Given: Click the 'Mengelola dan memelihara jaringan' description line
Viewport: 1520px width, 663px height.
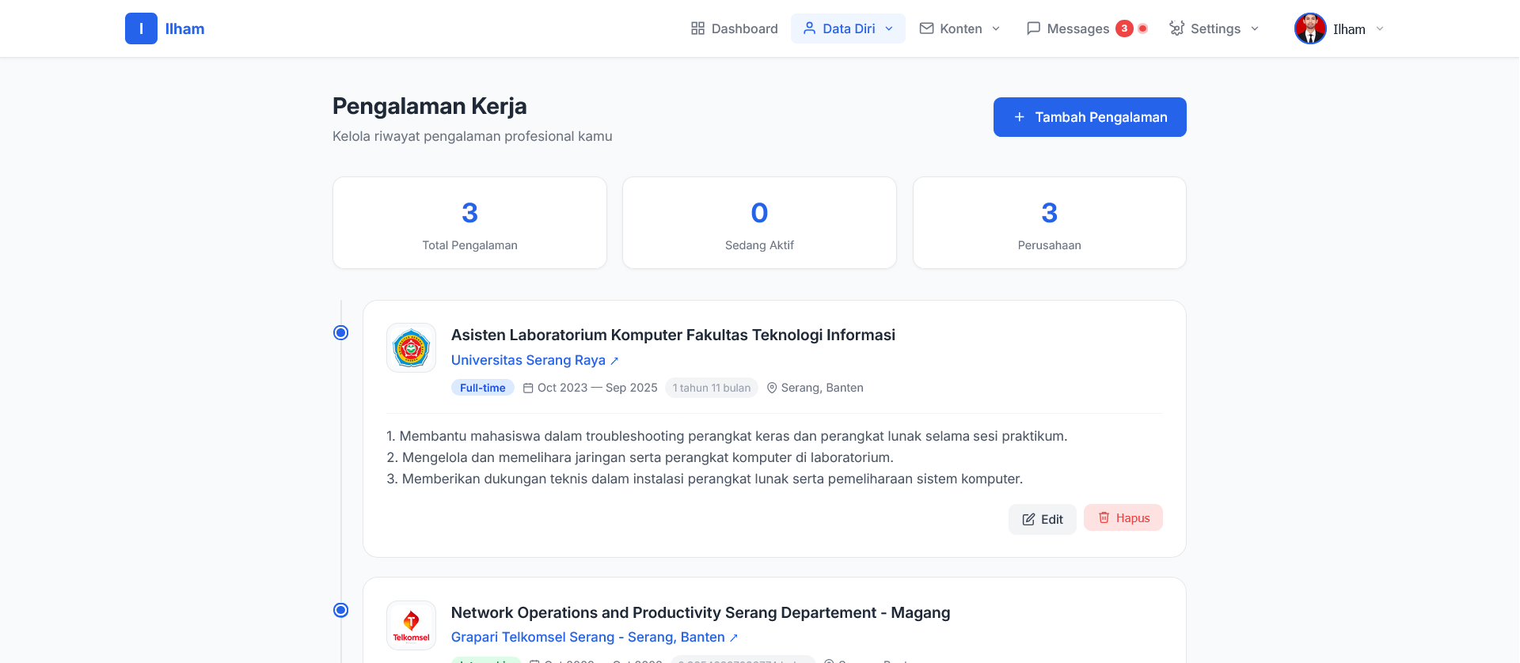Looking at the screenshot, I should click(640, 457).
